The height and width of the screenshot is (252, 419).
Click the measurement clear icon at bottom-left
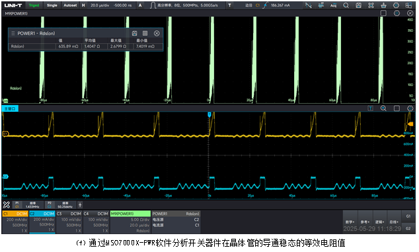pos(7,205)
